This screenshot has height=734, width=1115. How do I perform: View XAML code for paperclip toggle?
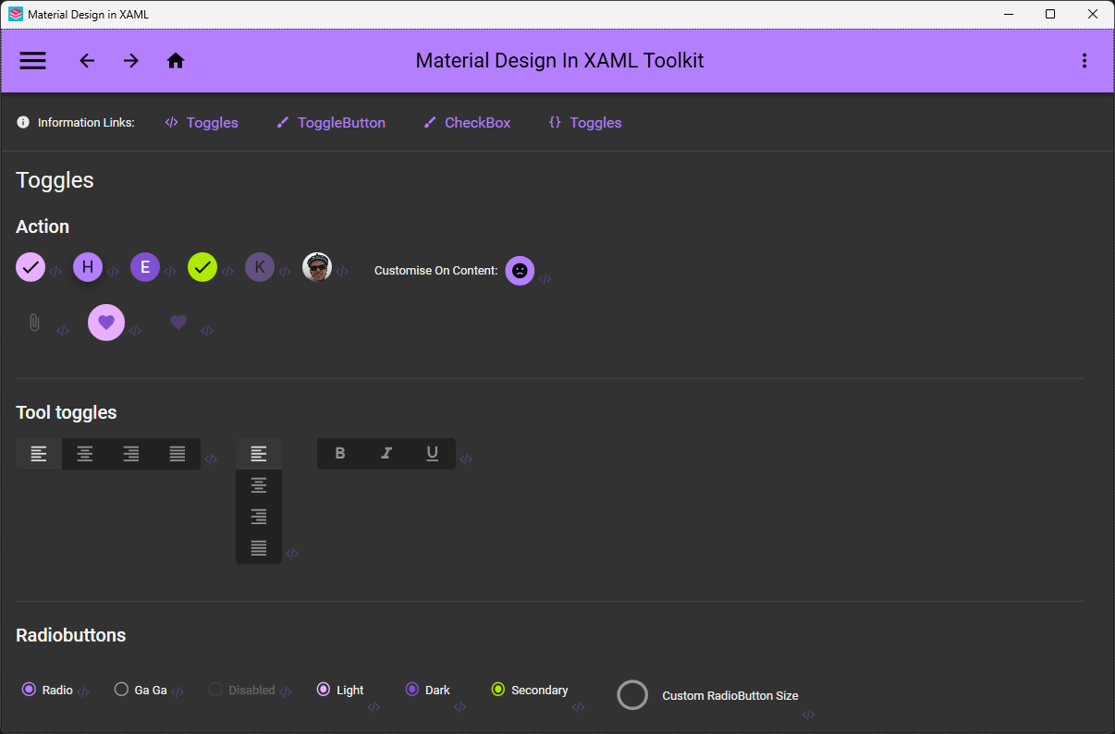[63, 331]
